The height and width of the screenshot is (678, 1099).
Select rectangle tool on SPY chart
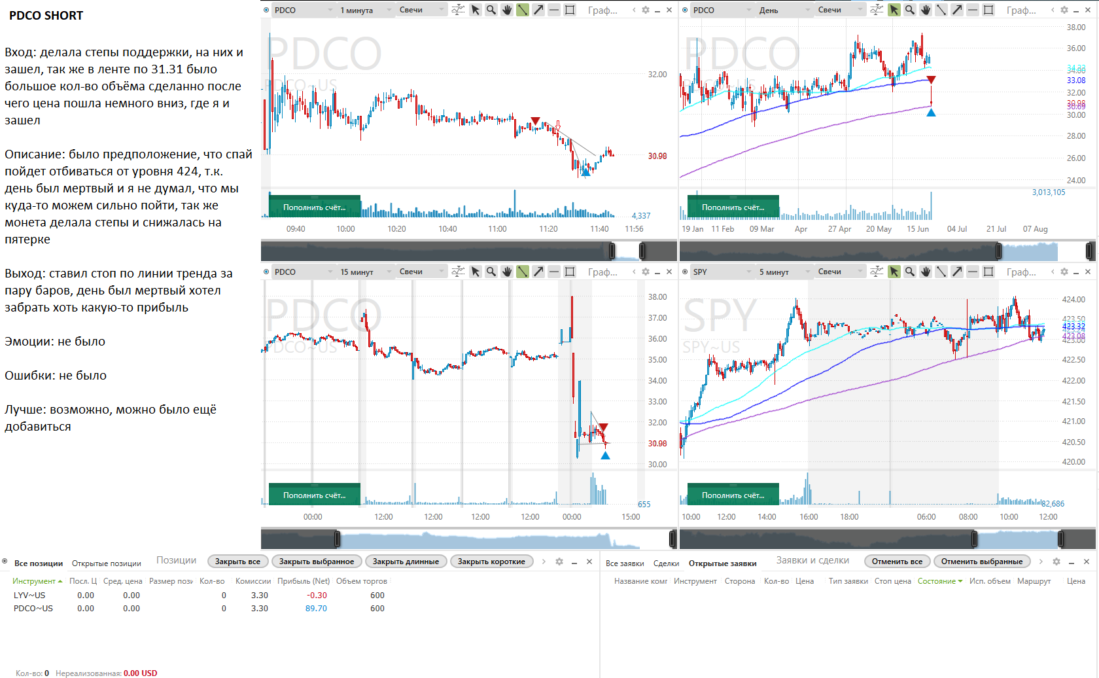click(x=988, y=272)
